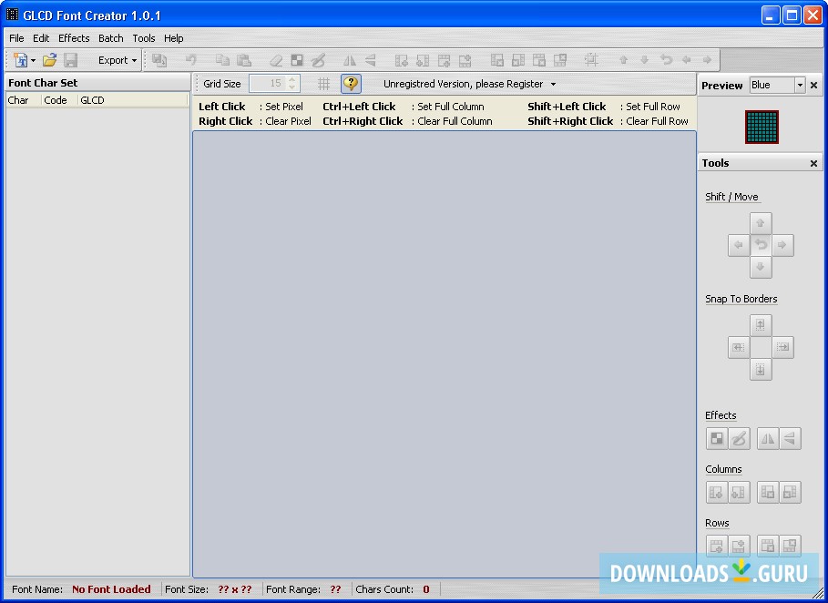Image resolution: width=828 pixels, height=603 pixels.
Task: Open the Export dropdown
Action: 118,60
